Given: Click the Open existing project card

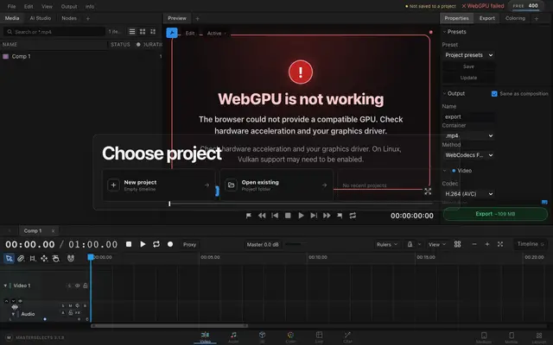Looking at the screenshot, I should (x=276, y=185).
